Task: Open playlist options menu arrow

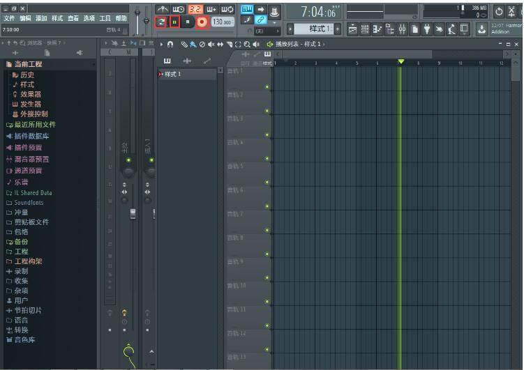Action: coord(161,44)
